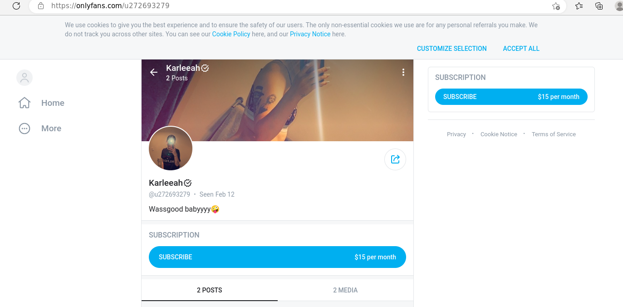Click the Terms of Service footer link
Image resolution: width=623 pixels, height=307 pixels.
point(554,134)
